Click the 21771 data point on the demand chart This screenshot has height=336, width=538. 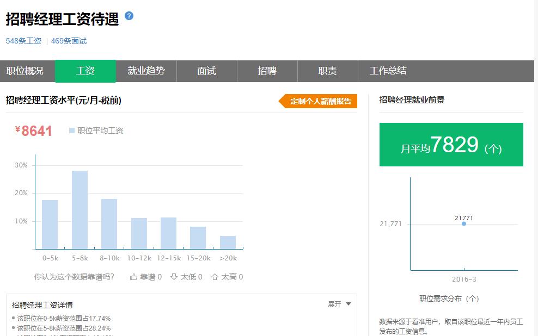(x=463, y=223)
